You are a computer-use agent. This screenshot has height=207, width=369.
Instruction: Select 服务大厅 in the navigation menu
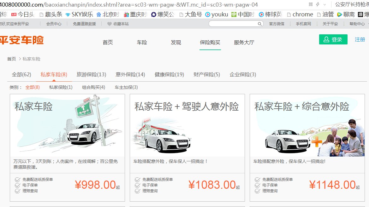click(x=243, y=43)
